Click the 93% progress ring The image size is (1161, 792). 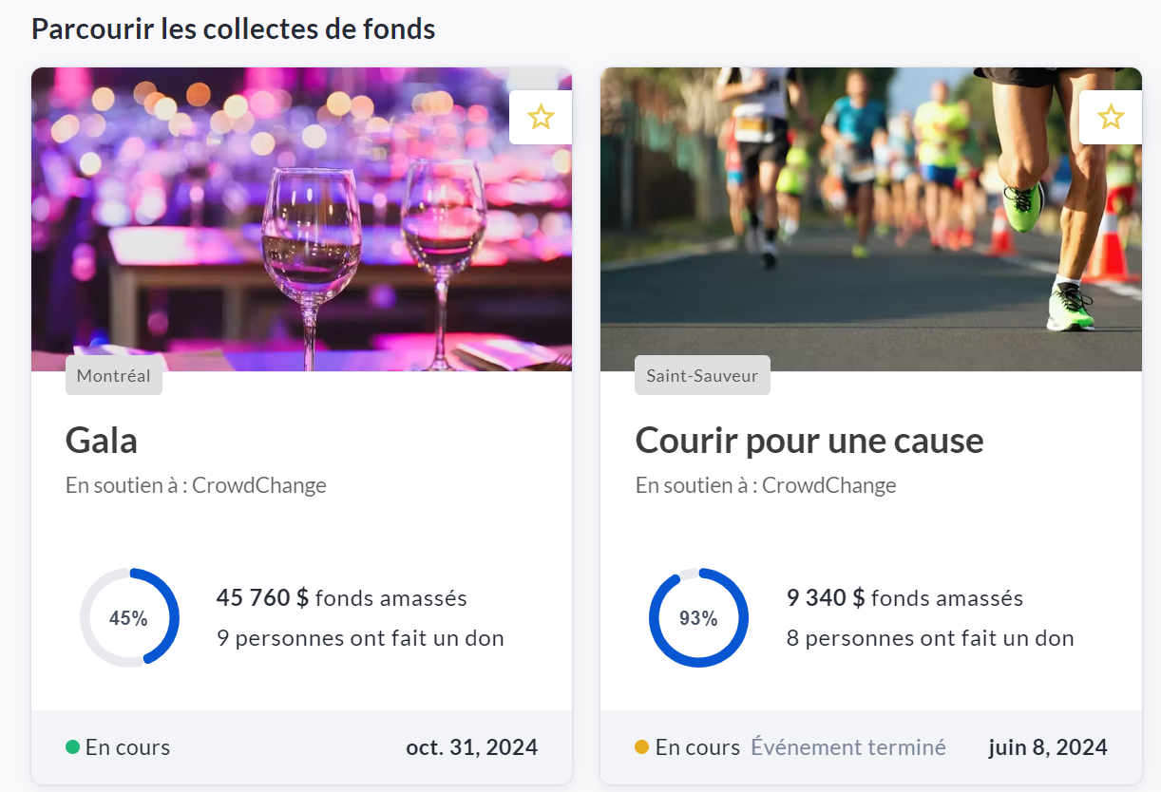[x=698, y=618]
